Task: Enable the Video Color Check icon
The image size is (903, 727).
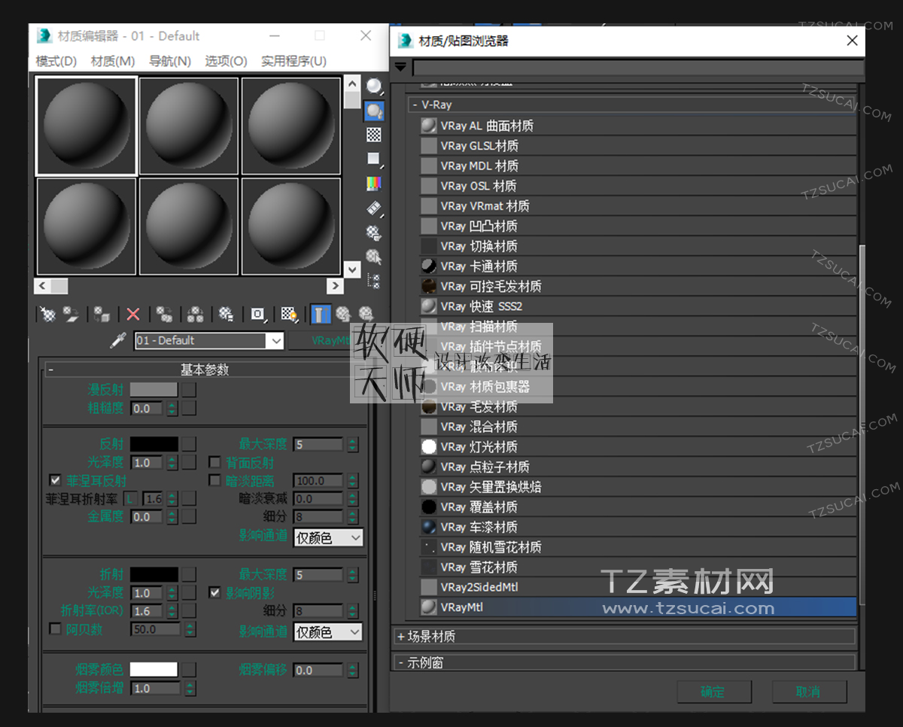Action: 374,183
